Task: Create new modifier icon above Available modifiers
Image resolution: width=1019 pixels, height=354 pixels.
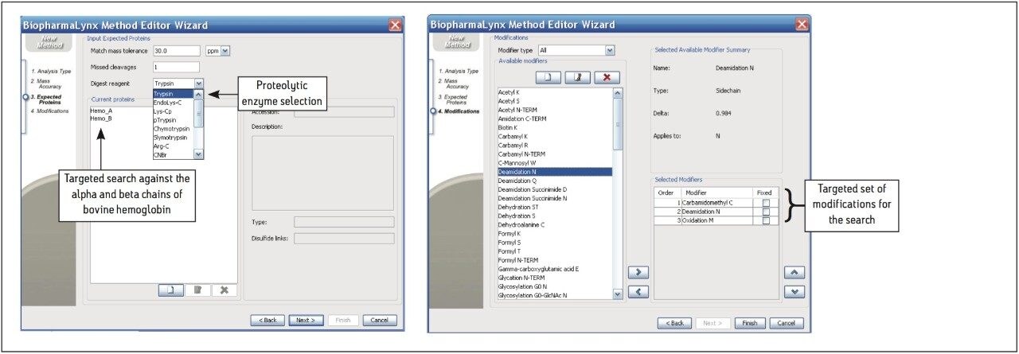Action: point(548,77)
